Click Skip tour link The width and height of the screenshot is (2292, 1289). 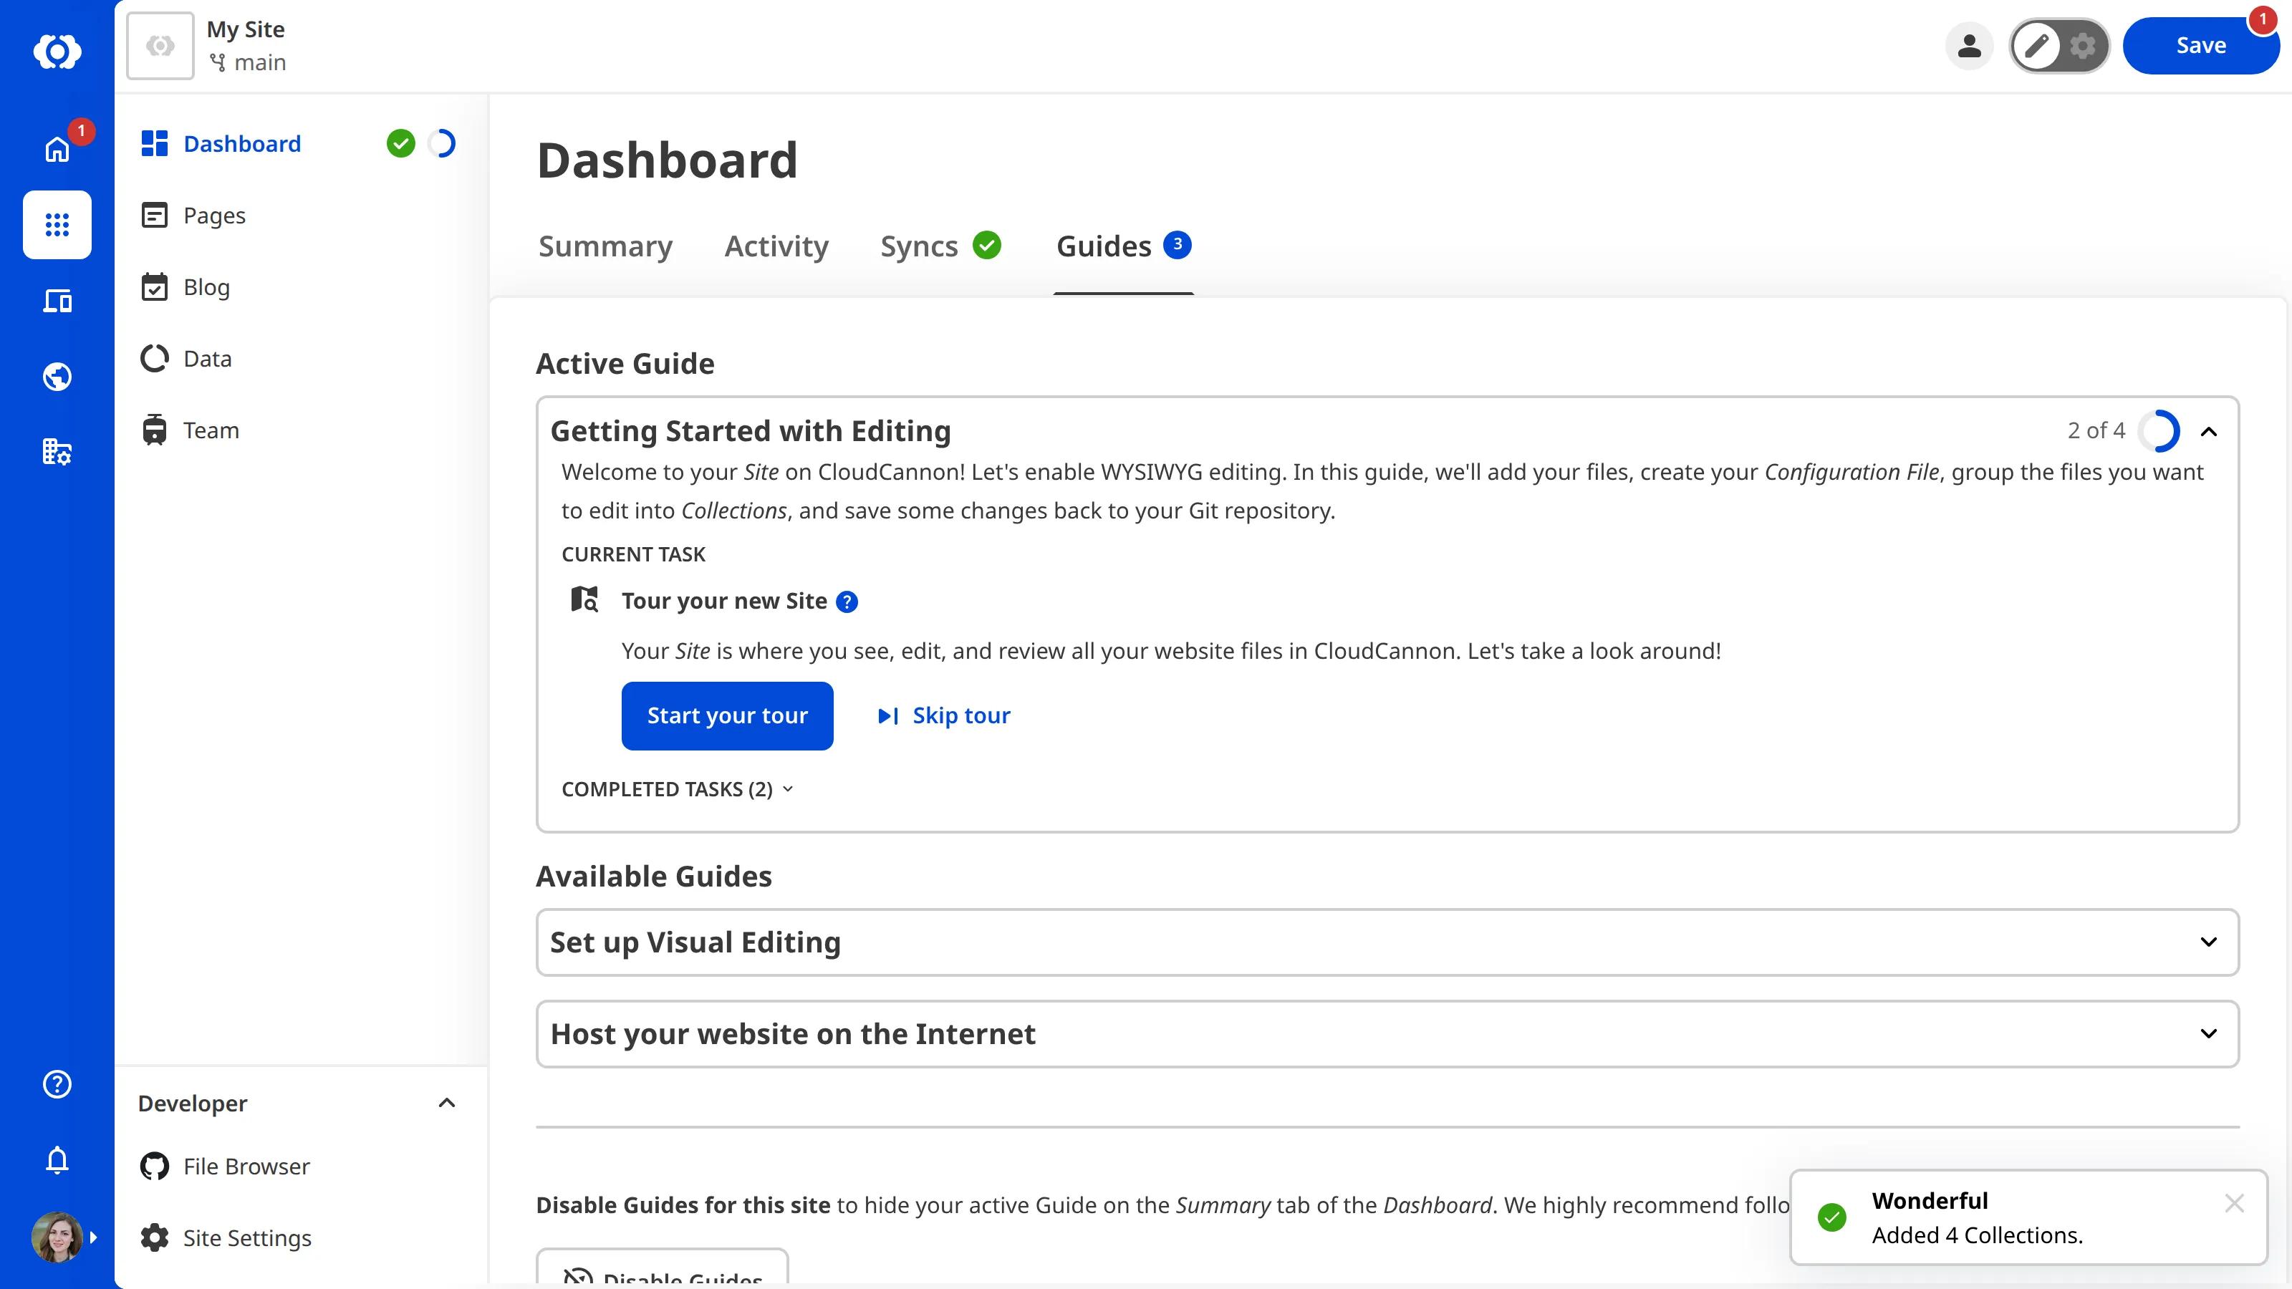point(944,715)
